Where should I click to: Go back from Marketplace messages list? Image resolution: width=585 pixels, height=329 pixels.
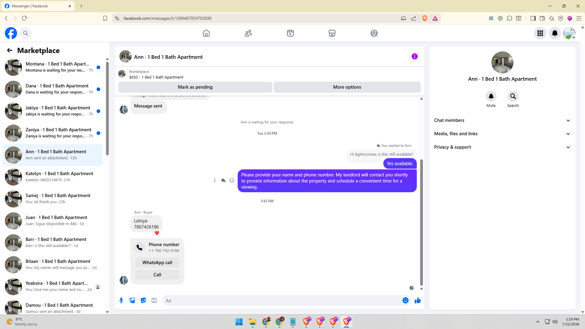(10, 50)
